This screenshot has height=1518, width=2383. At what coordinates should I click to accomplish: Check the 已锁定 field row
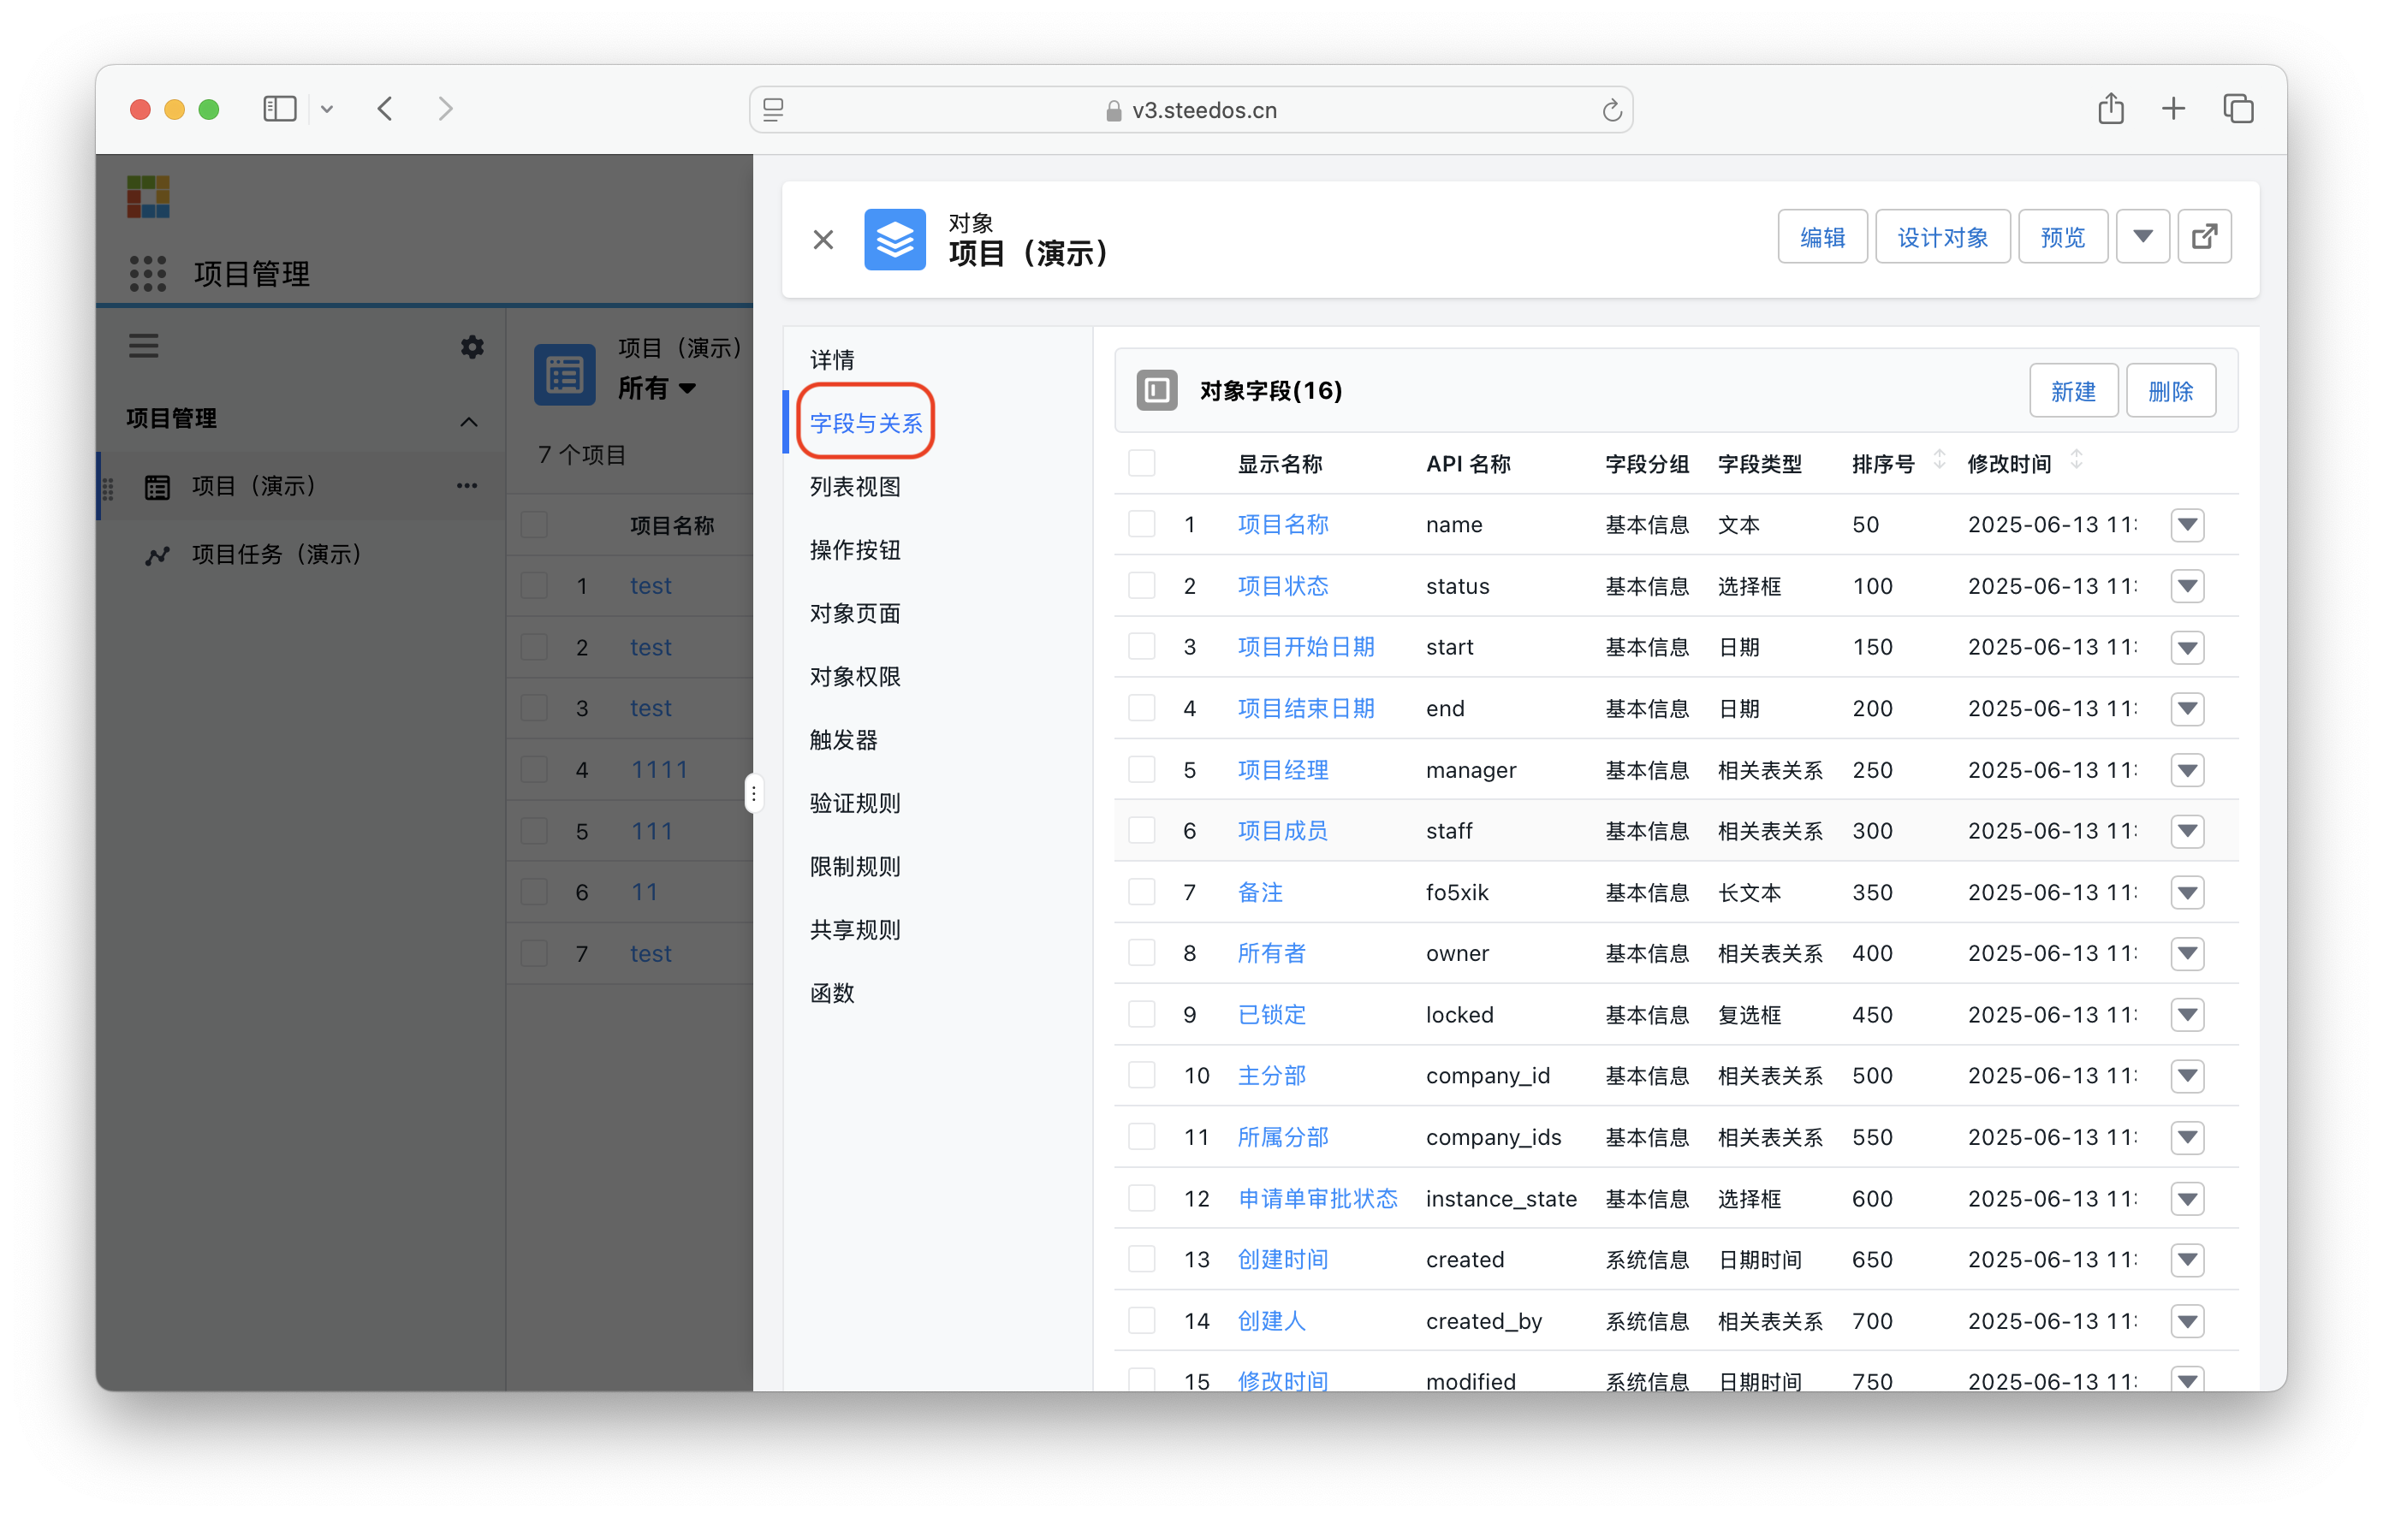pyautogui.click(x=1141, y=1014)
